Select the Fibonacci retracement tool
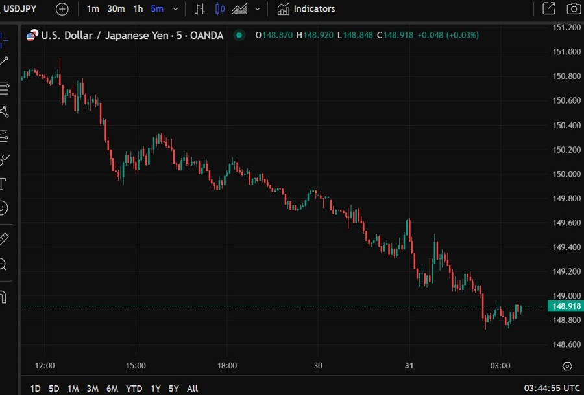This screenshot has height=395, width=584. 4,87
